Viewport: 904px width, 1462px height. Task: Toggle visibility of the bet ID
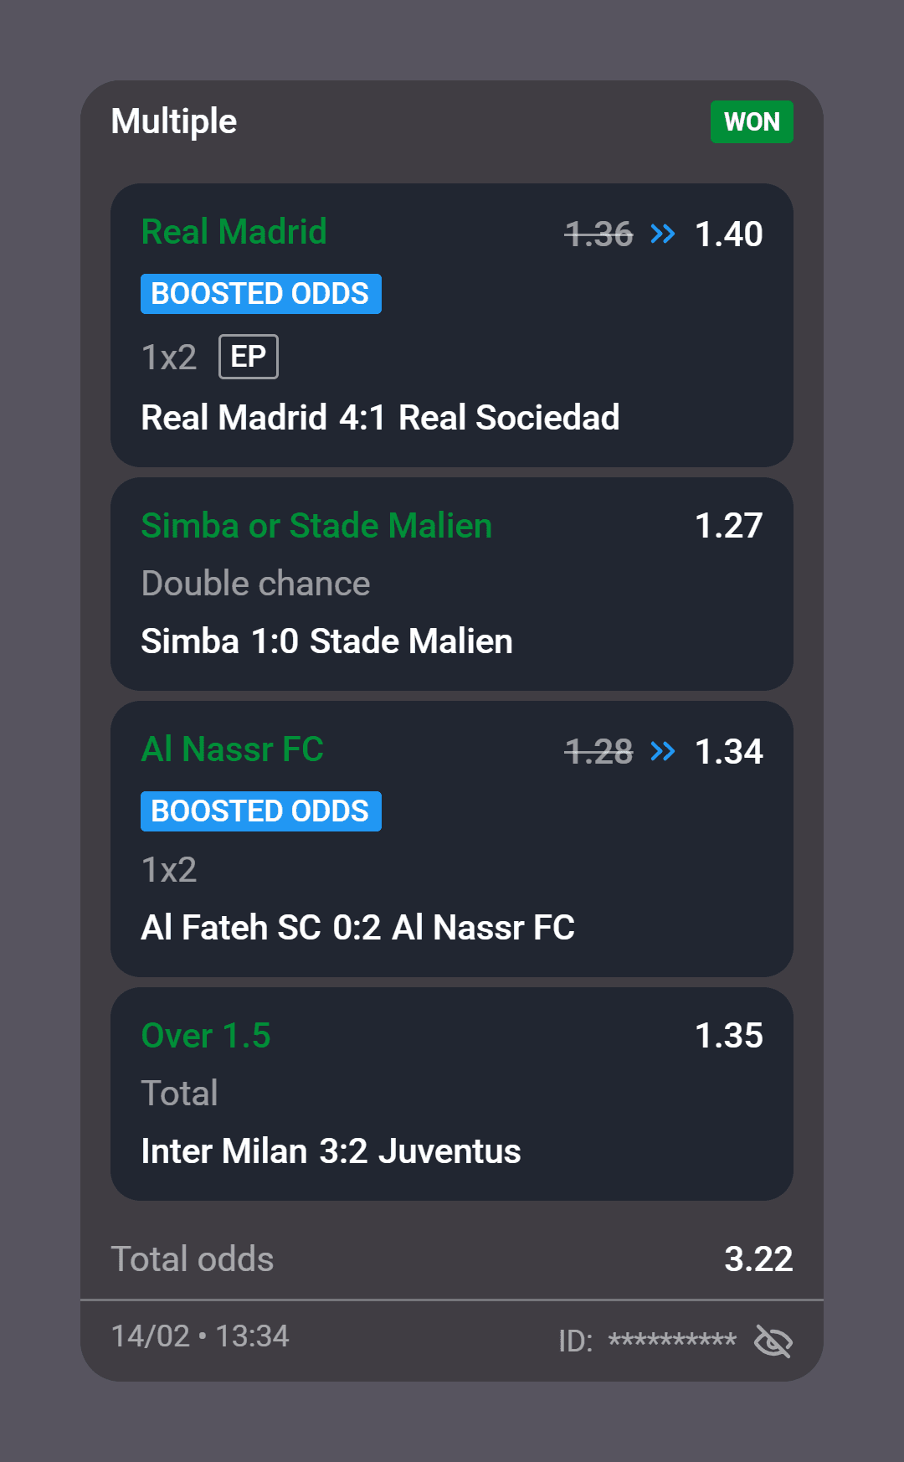773,1341
